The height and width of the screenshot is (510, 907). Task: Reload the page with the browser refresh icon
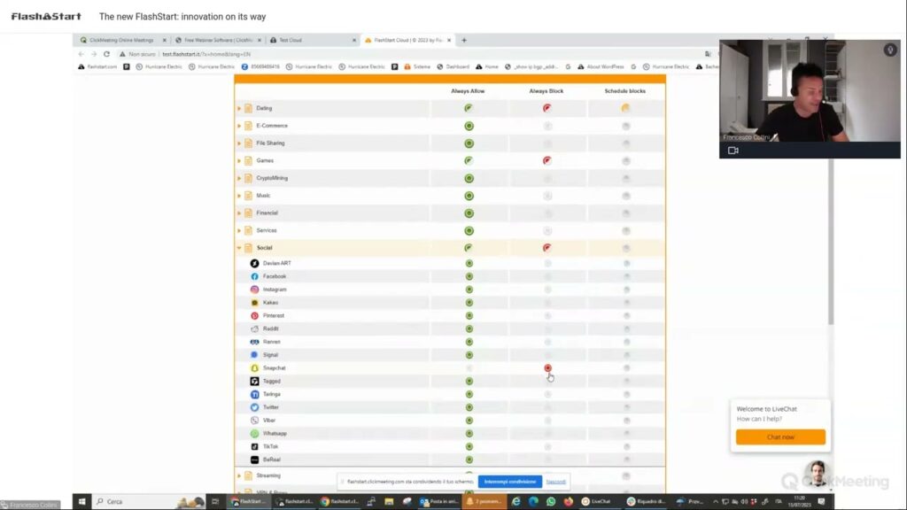click(106, 54)
